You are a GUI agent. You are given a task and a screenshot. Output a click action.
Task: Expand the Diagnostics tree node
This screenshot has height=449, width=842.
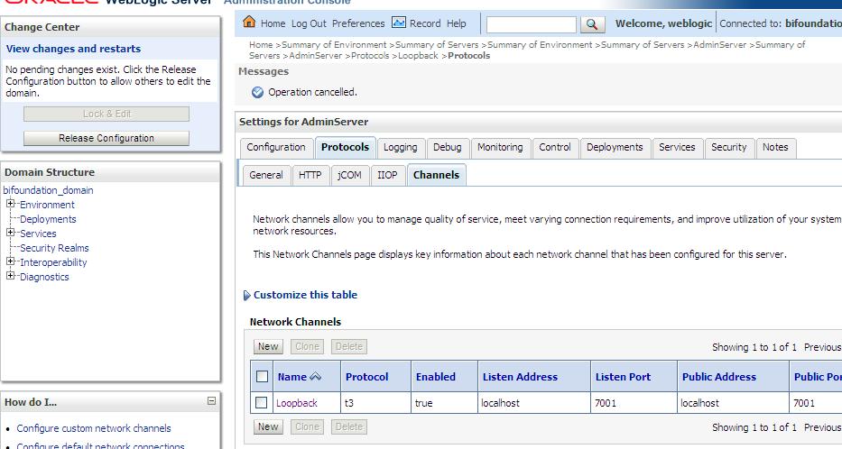tap(11, 277)
